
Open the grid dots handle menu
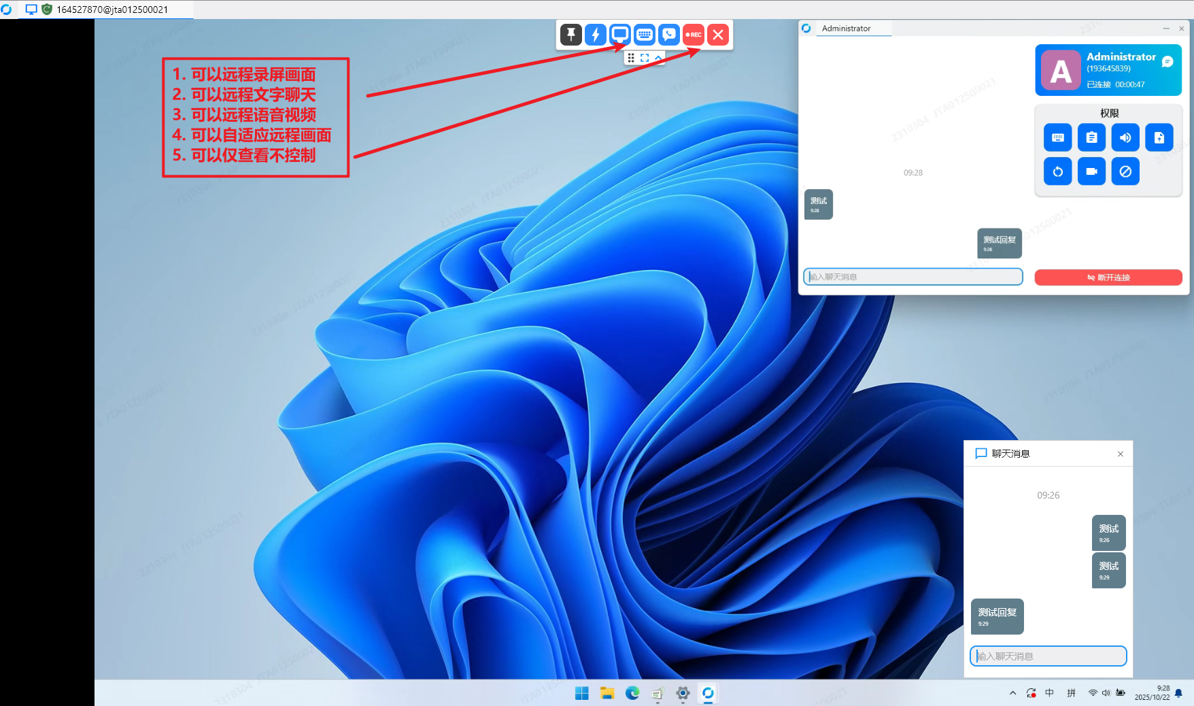[x=631, y=58]
